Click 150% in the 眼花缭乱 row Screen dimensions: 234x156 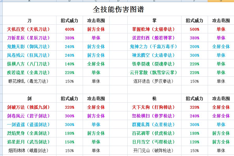coord(70,81)
